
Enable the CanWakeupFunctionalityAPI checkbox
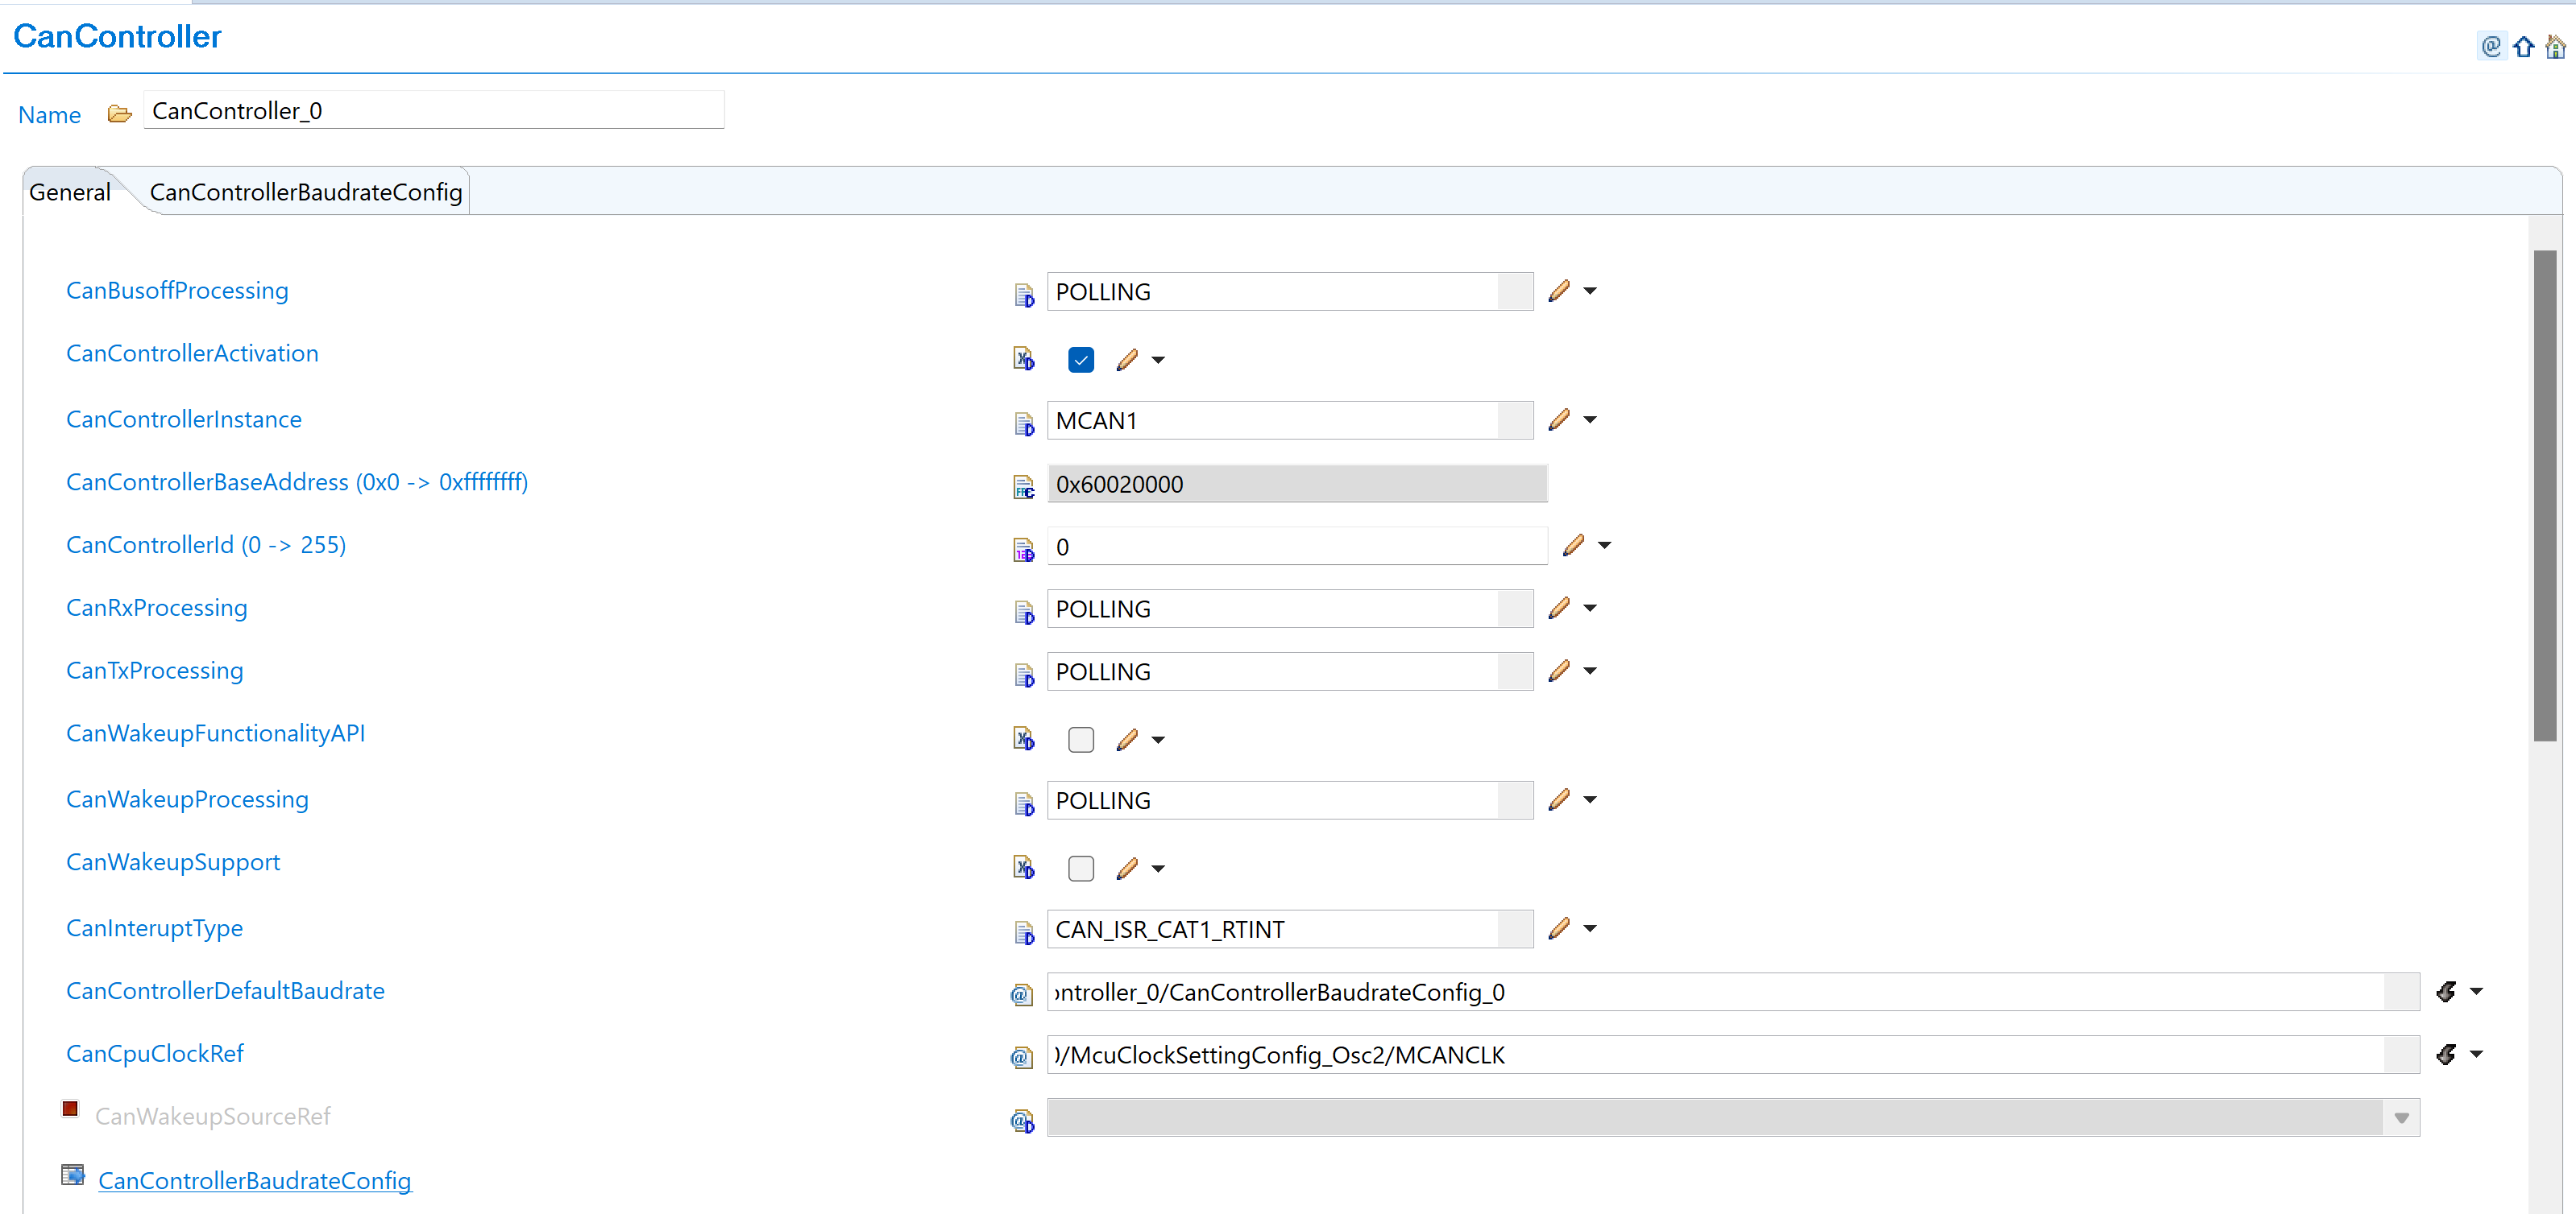(1080, 739)
